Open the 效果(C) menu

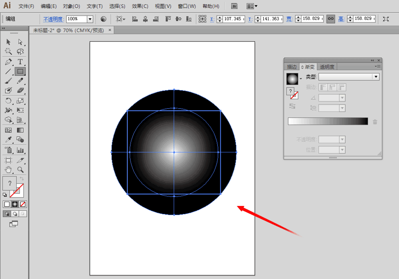tap(140, 6)
